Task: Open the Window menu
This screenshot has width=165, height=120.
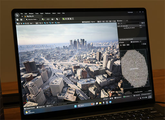Action: pos(31,13)
